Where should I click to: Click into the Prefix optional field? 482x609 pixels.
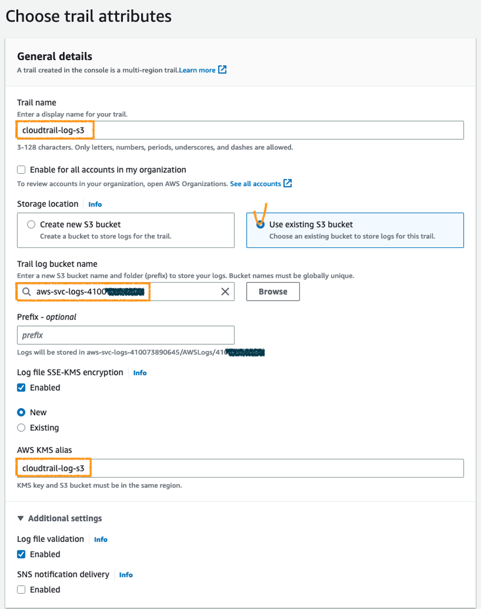click(126, 335)
